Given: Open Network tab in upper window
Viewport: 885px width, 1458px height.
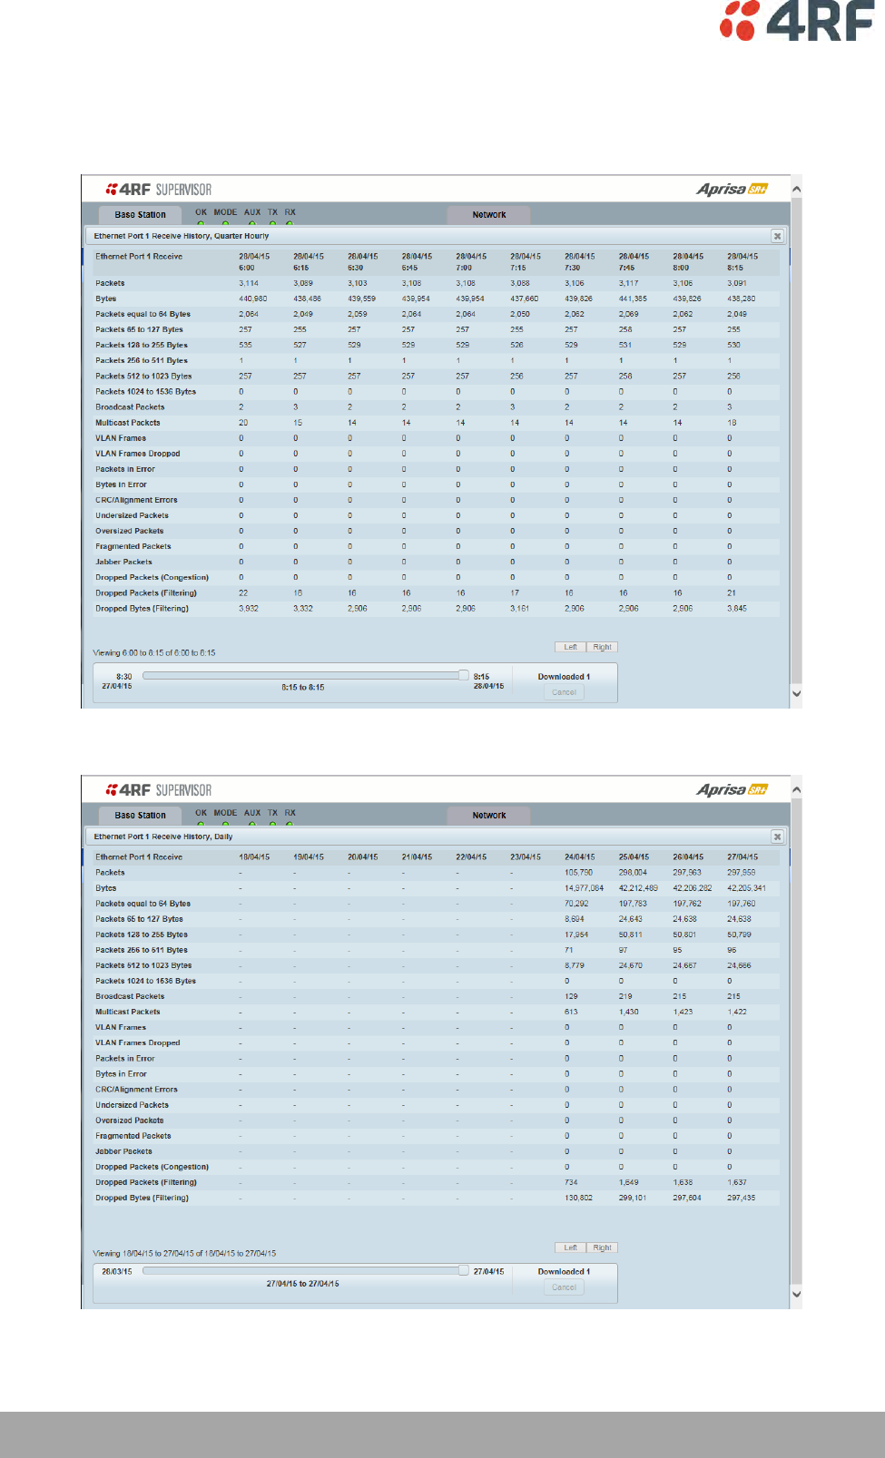Looking at the screenshot, I should tap(489, 215).
